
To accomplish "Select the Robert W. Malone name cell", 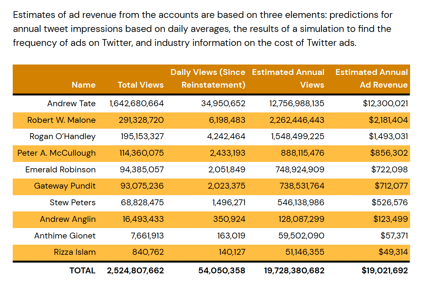I will [61, 120].
